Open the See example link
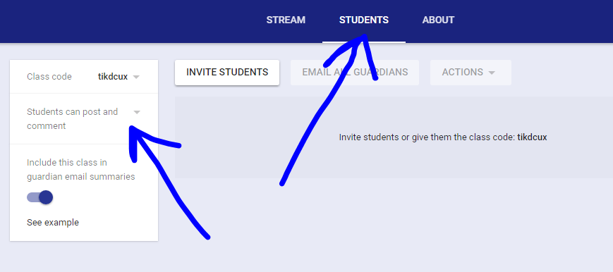This screenshot has width=613, height=272. point(53,223)
